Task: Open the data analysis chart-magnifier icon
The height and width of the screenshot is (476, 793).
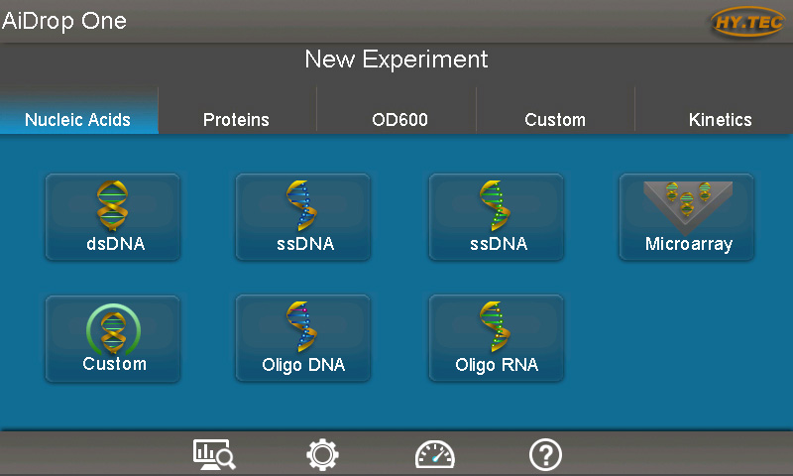Action: coord(213,454)
